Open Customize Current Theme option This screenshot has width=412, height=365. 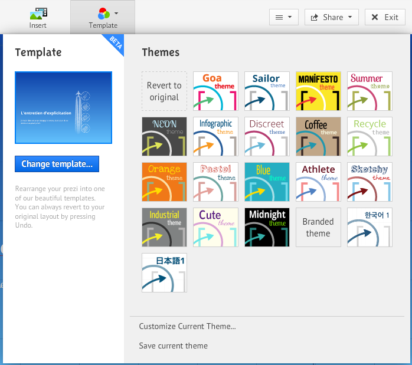pos(187,326)
